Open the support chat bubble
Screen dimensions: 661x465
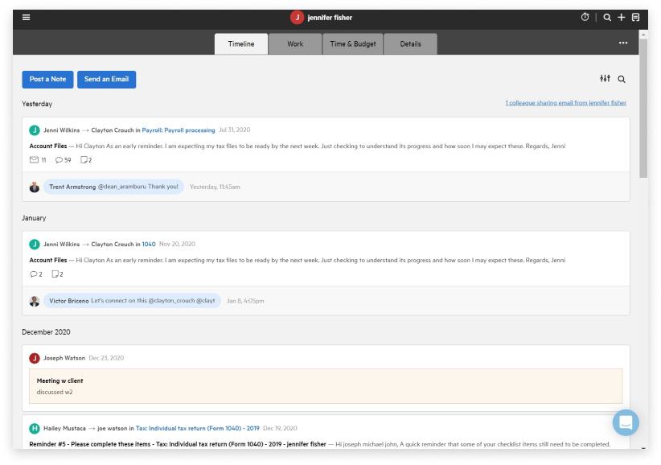[626, 422]
